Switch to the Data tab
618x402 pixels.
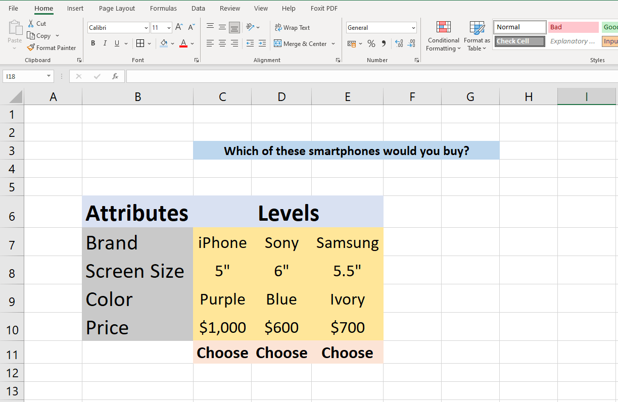click(x=198, y=9)
